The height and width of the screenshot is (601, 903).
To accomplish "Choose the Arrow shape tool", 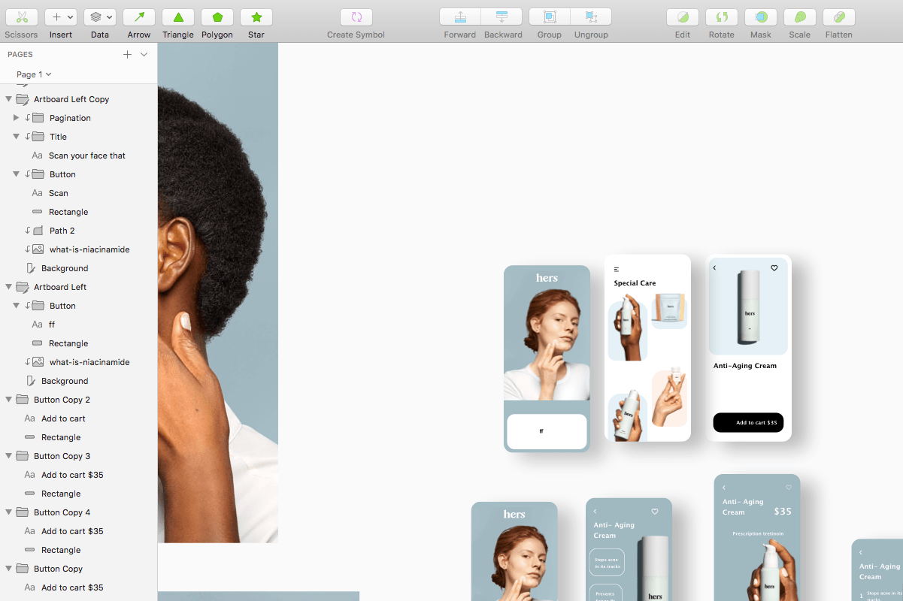I will point(139,17).
